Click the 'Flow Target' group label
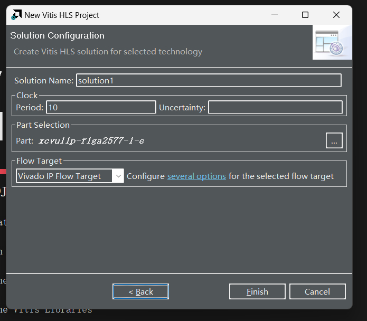367x321 pixels. 39,161
